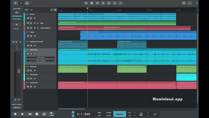
Task: Click the add track plus icon
Action: click(x=55, y=10)
